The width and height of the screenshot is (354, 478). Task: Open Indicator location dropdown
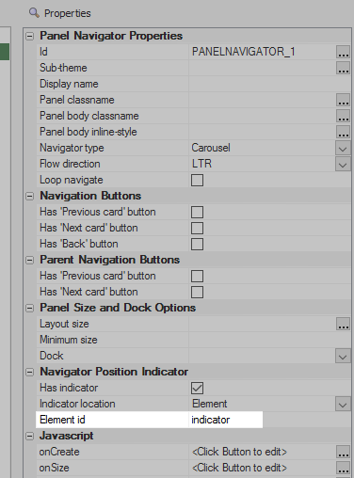pos(343,404)
